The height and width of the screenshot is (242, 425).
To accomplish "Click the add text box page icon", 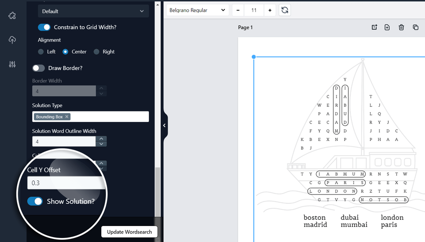I will click(375, 27).
